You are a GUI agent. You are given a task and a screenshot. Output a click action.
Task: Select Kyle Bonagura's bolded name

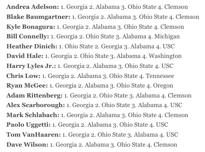[31, 26]
